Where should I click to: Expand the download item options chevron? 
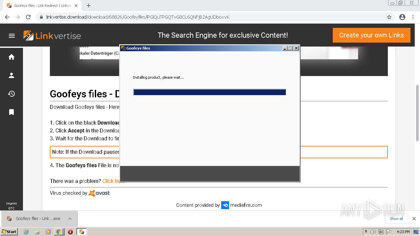pos(70,219)
